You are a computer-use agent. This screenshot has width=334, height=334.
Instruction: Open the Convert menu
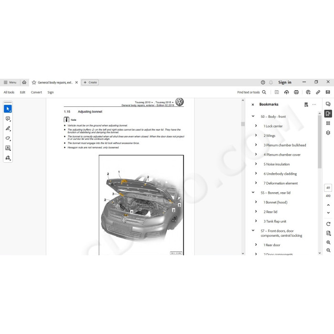pos(36,92)
